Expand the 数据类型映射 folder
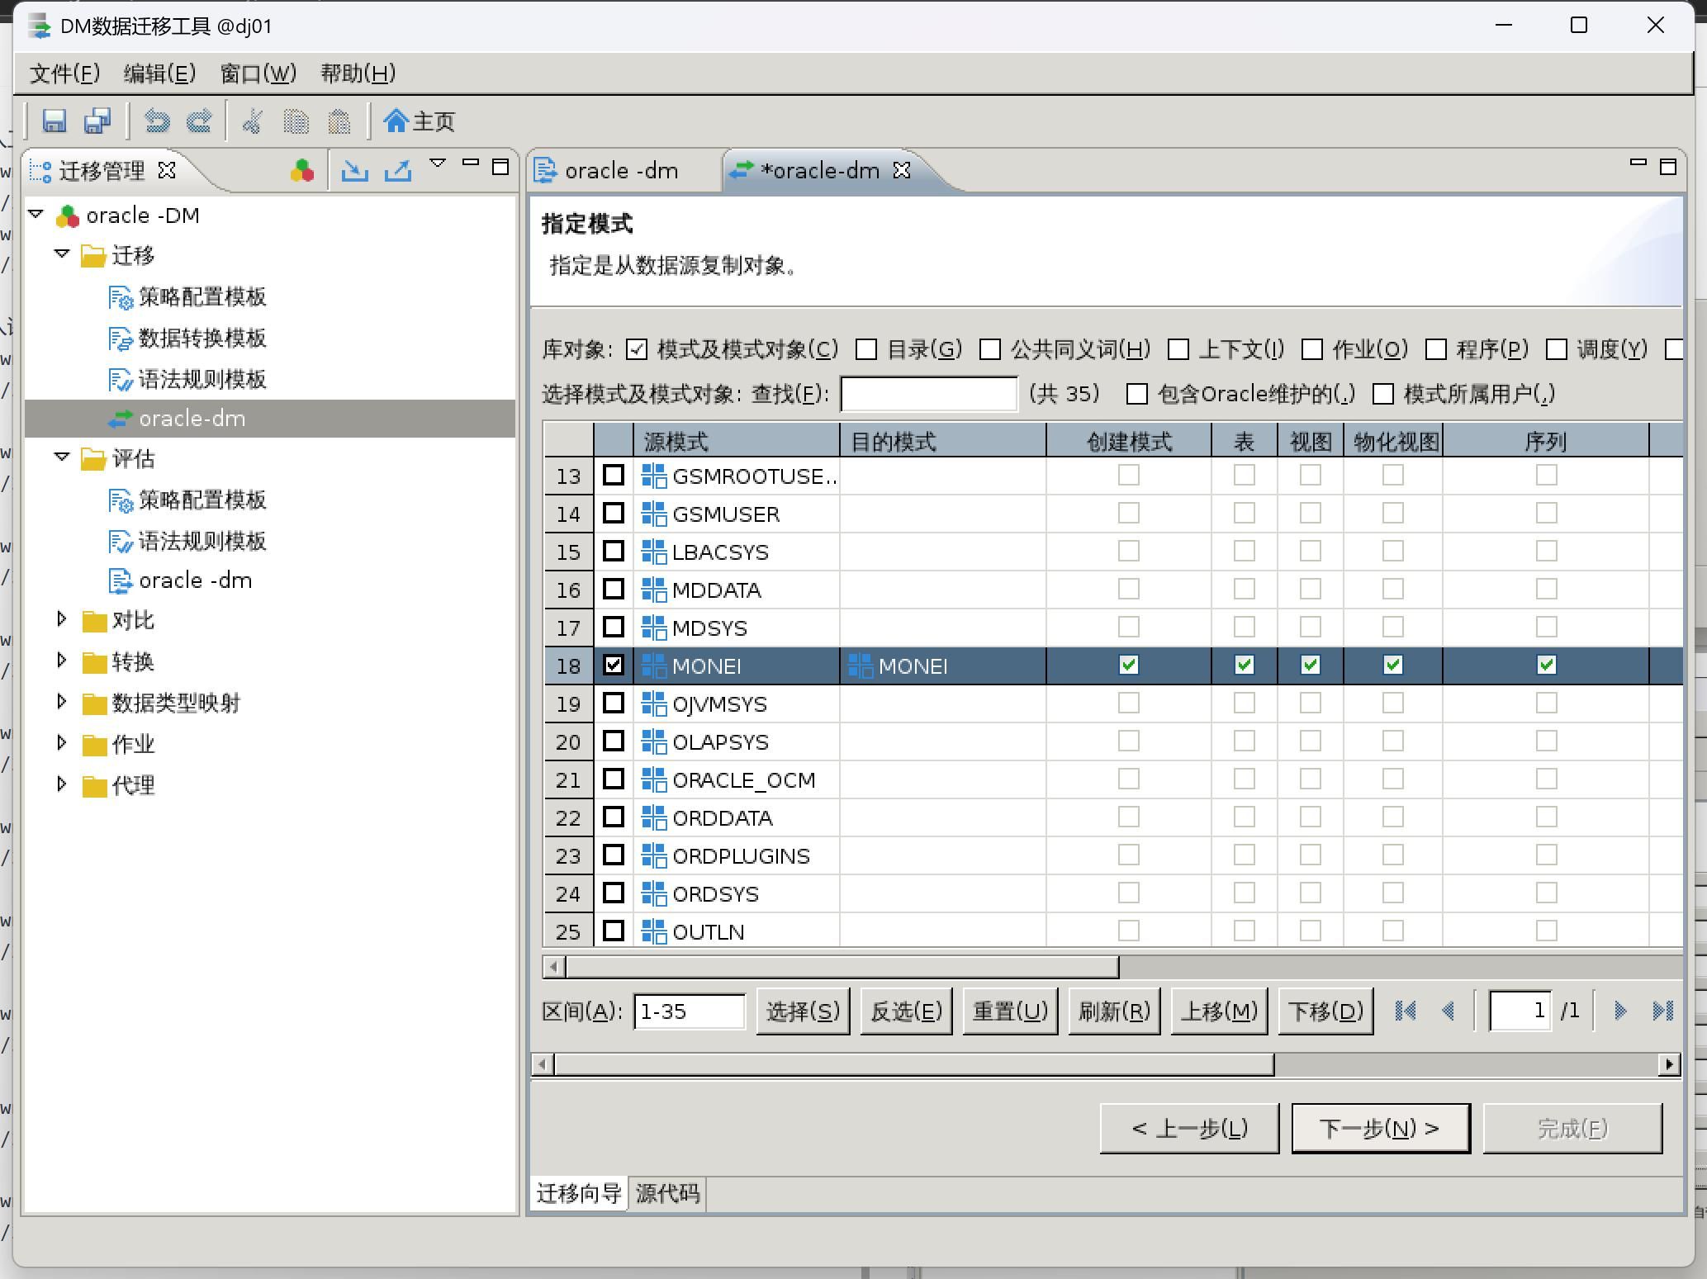Screen dimensions: 1707x1279 [x=62, y=702]
